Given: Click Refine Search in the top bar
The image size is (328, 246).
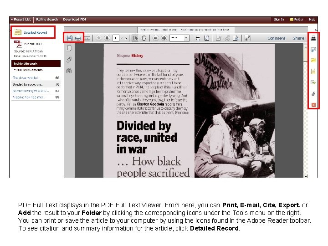Looking at the screenshot, I should pos(47,19).
